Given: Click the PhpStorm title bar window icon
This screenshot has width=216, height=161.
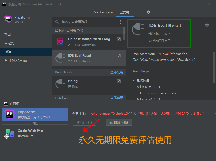Looking at the screenshot, I should pyautogui.click(x=4, y=4).
